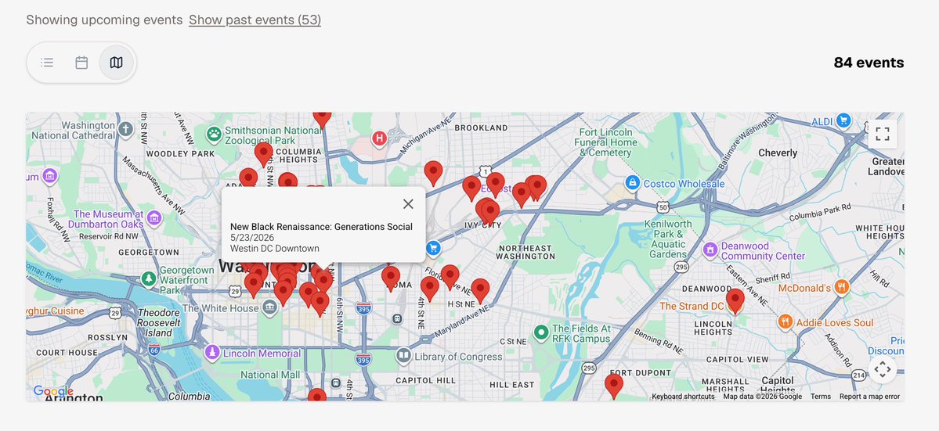Viewport: 939px width, 431px height.
Task: Click the museum icon at far left edge
Action: pos(49,176)
